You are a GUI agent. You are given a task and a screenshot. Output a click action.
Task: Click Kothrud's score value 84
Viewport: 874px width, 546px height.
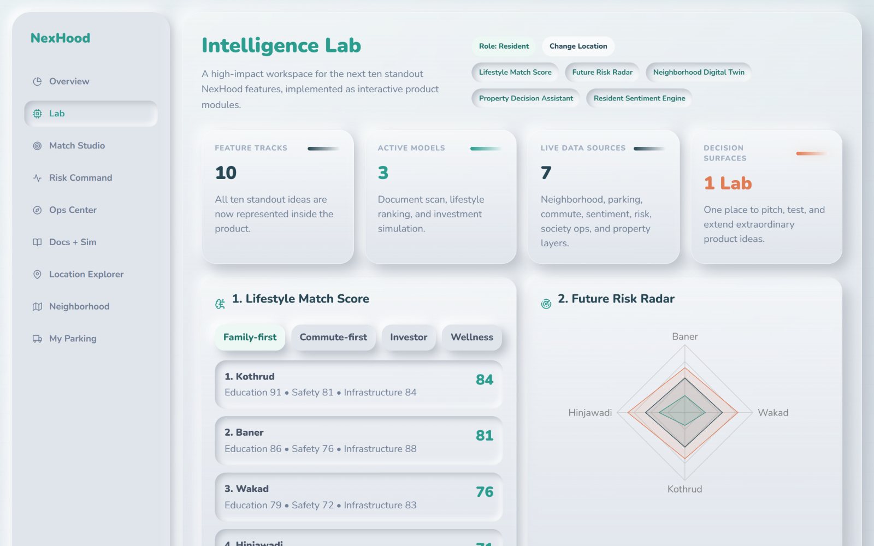click(485, 379)
